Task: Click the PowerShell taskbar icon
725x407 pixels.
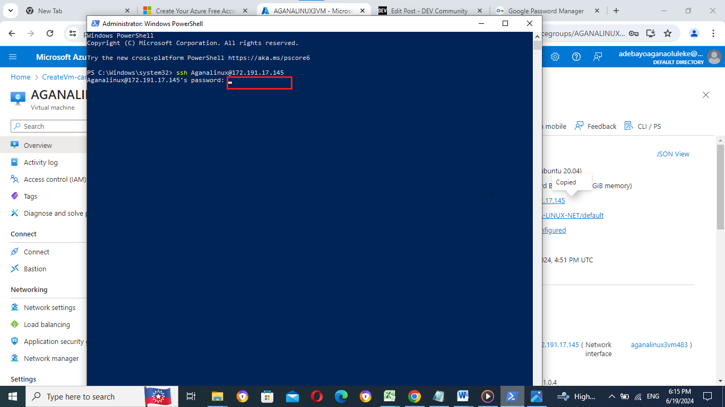Action: click(512, 396)
